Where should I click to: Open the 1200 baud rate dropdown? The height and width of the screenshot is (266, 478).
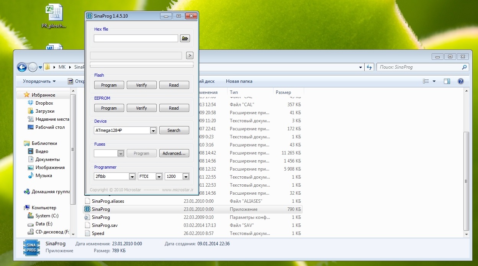[x=185, y=177]
